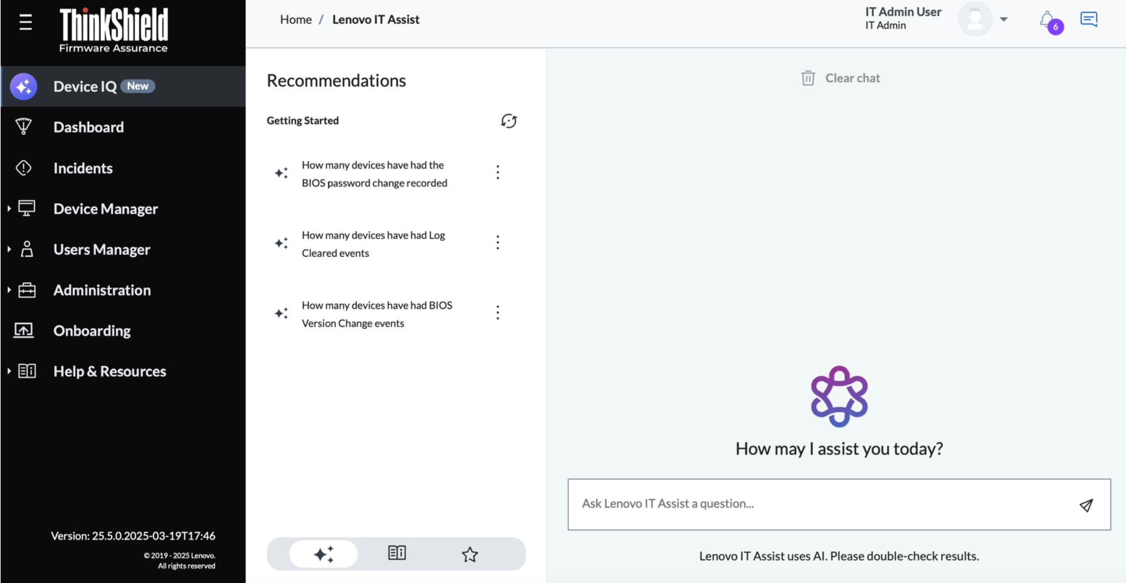The height and width of the screenshot is (583, 1126).
Task: Click the IT Admin User name label
Action: pos(903,12)
